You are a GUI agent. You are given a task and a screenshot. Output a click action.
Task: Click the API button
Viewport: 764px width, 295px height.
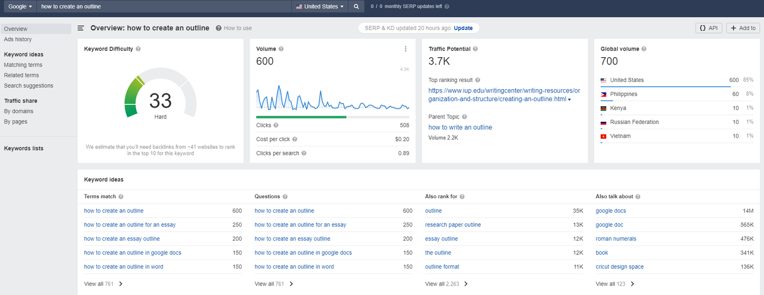[x=709, y=28]
